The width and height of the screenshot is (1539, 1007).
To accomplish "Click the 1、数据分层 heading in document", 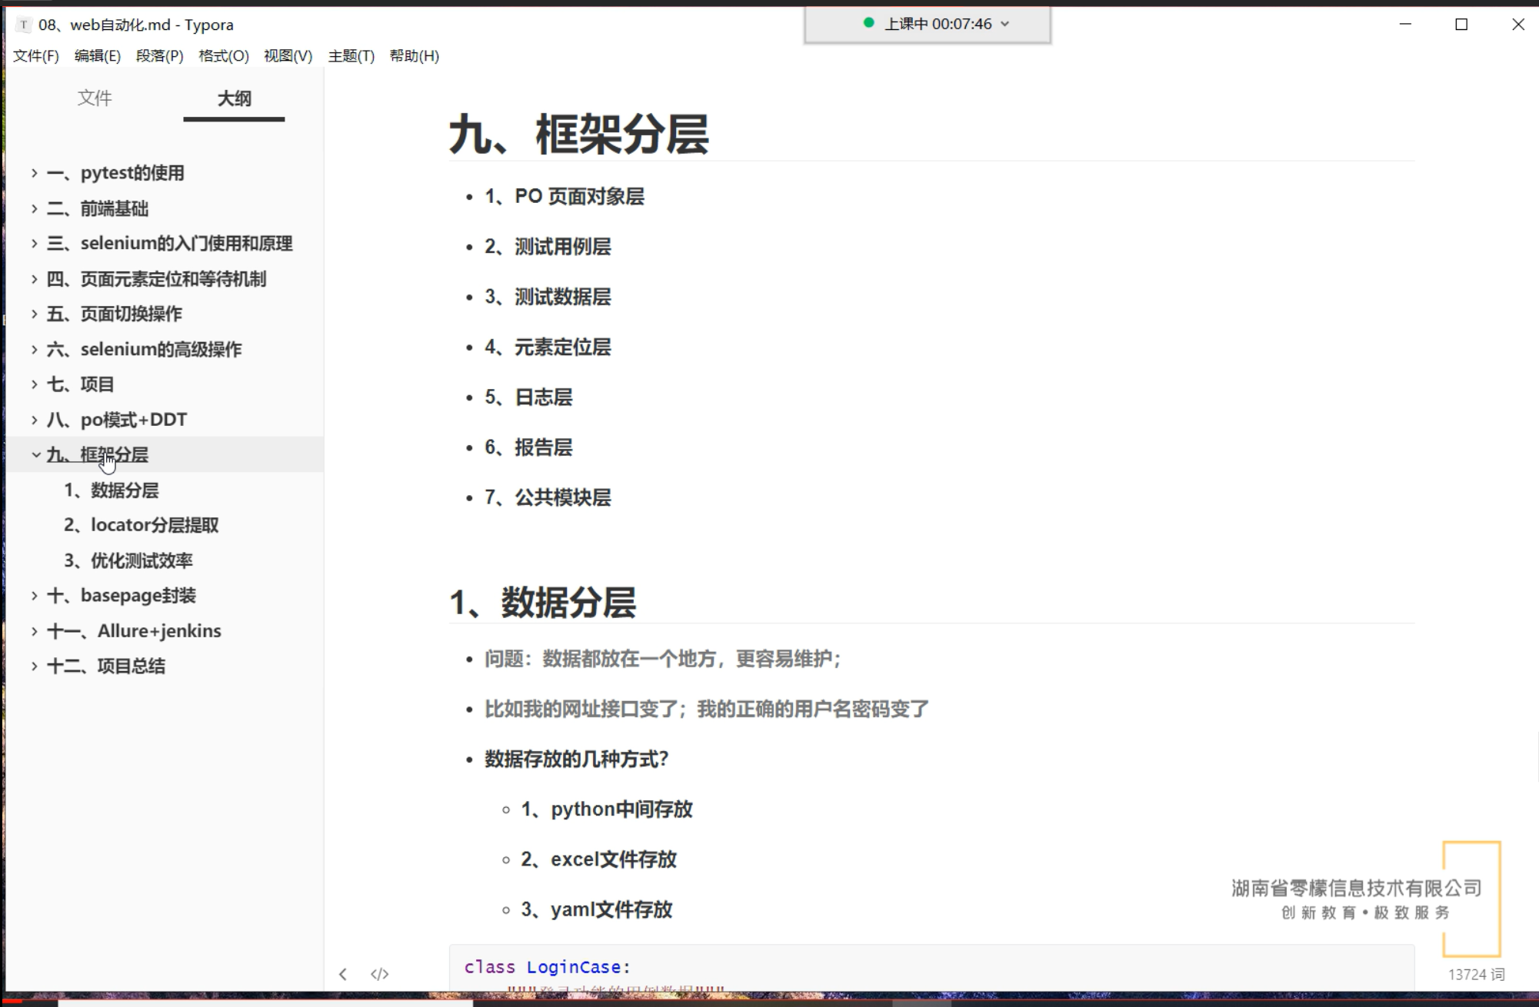I will pos(542,602).
